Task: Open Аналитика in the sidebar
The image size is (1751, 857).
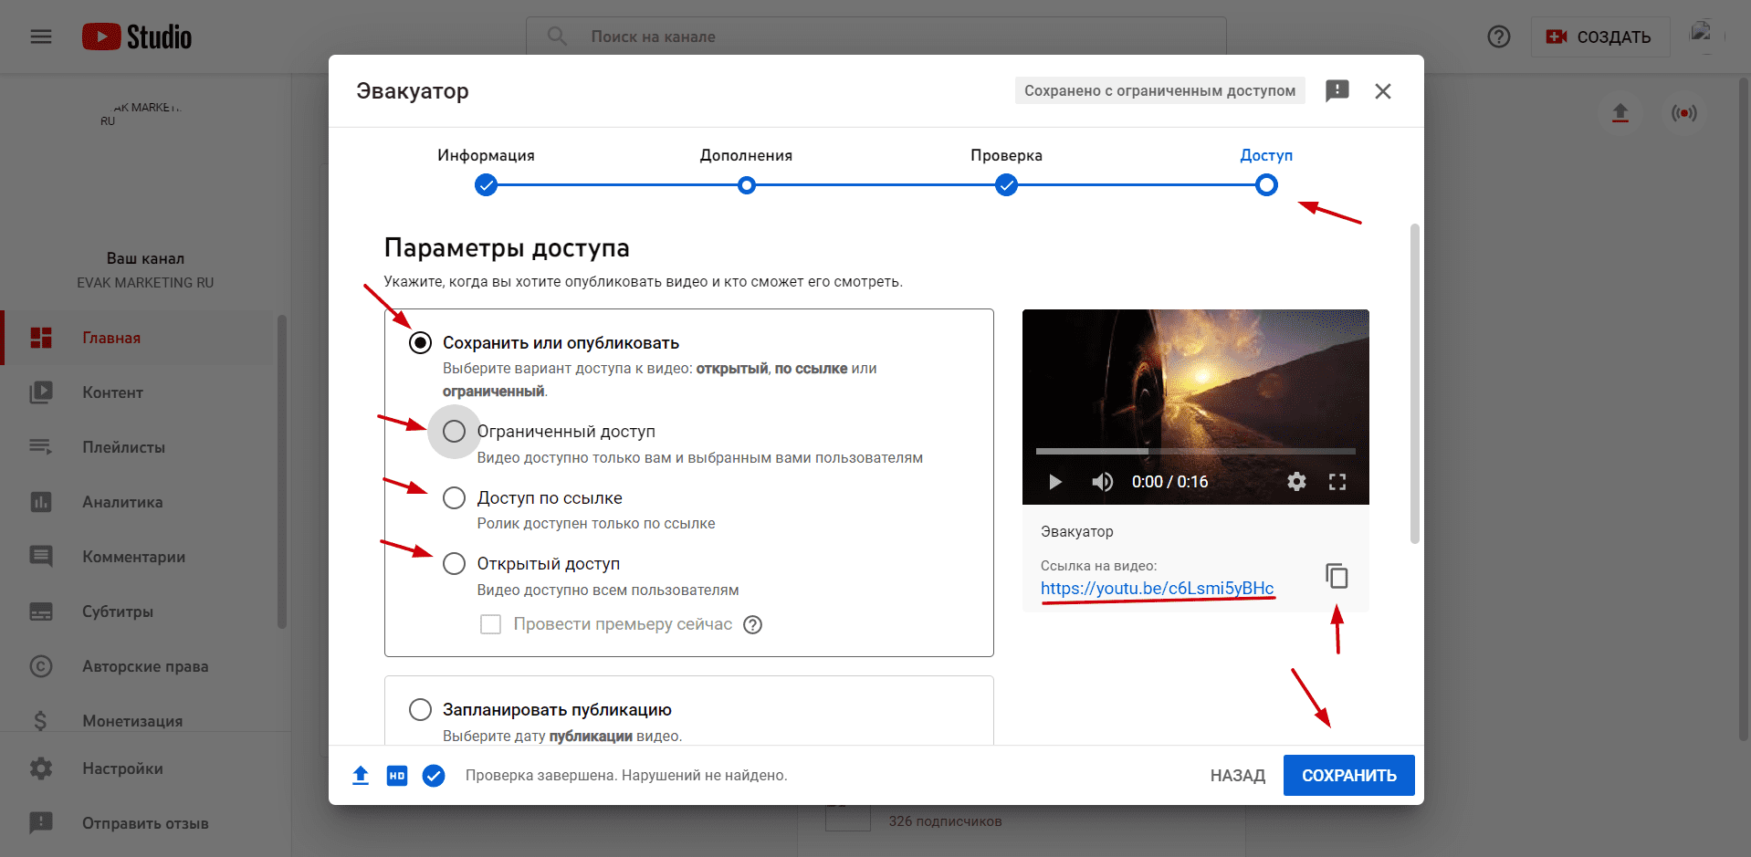Action: tap(137, 502)
